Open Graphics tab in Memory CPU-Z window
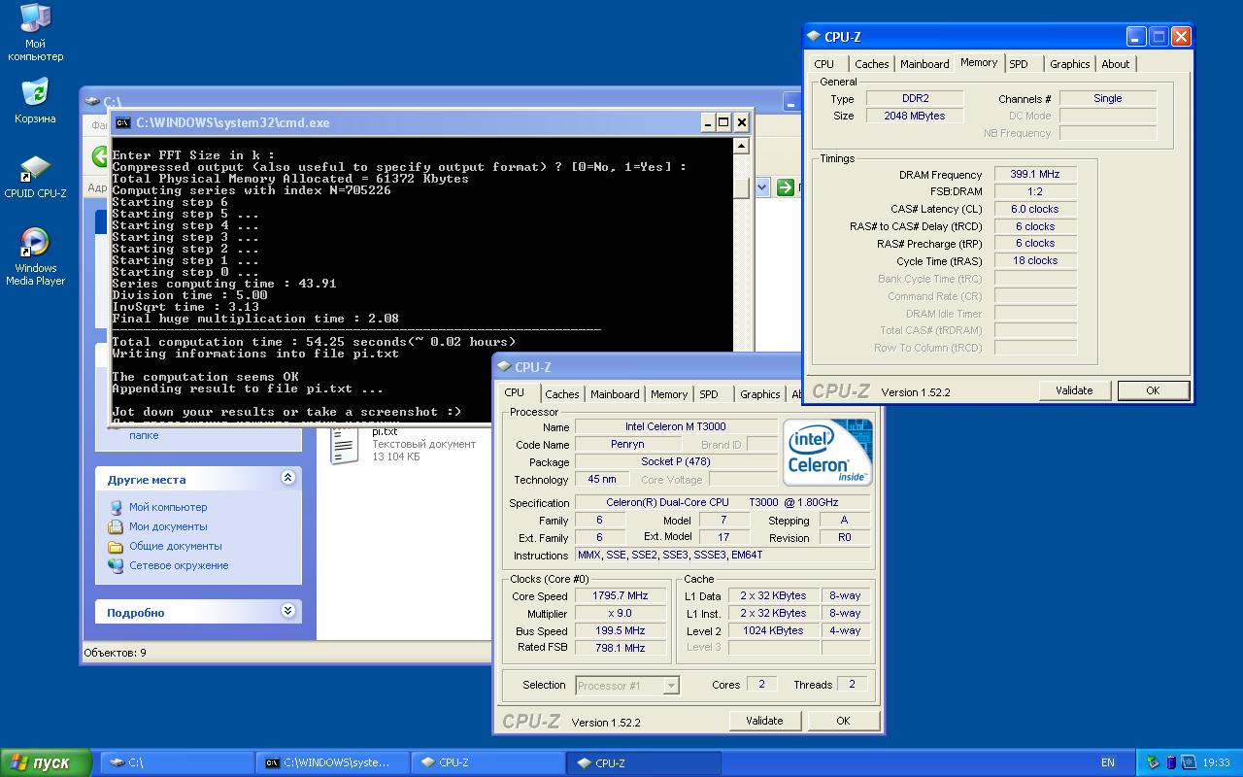 1070,64
